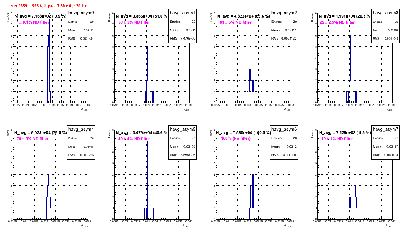
Task: Click RMS value 8.555e-05 in havg_asym5
Action: 188,155
